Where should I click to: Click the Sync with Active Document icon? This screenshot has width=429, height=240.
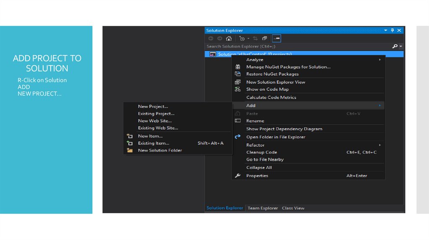(255, 38)
